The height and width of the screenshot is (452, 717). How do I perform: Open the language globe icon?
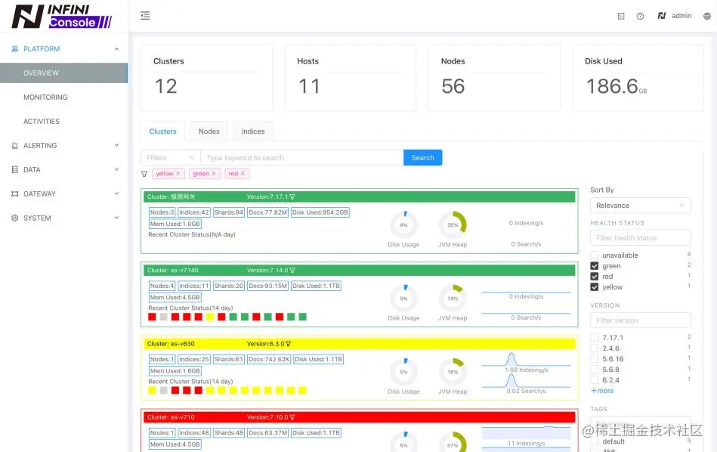tap(707, 16)
